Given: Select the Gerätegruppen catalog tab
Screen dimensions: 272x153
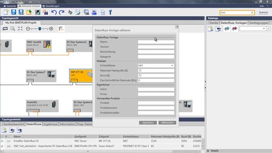Looking at the screenshot, I should coord(259,23).
